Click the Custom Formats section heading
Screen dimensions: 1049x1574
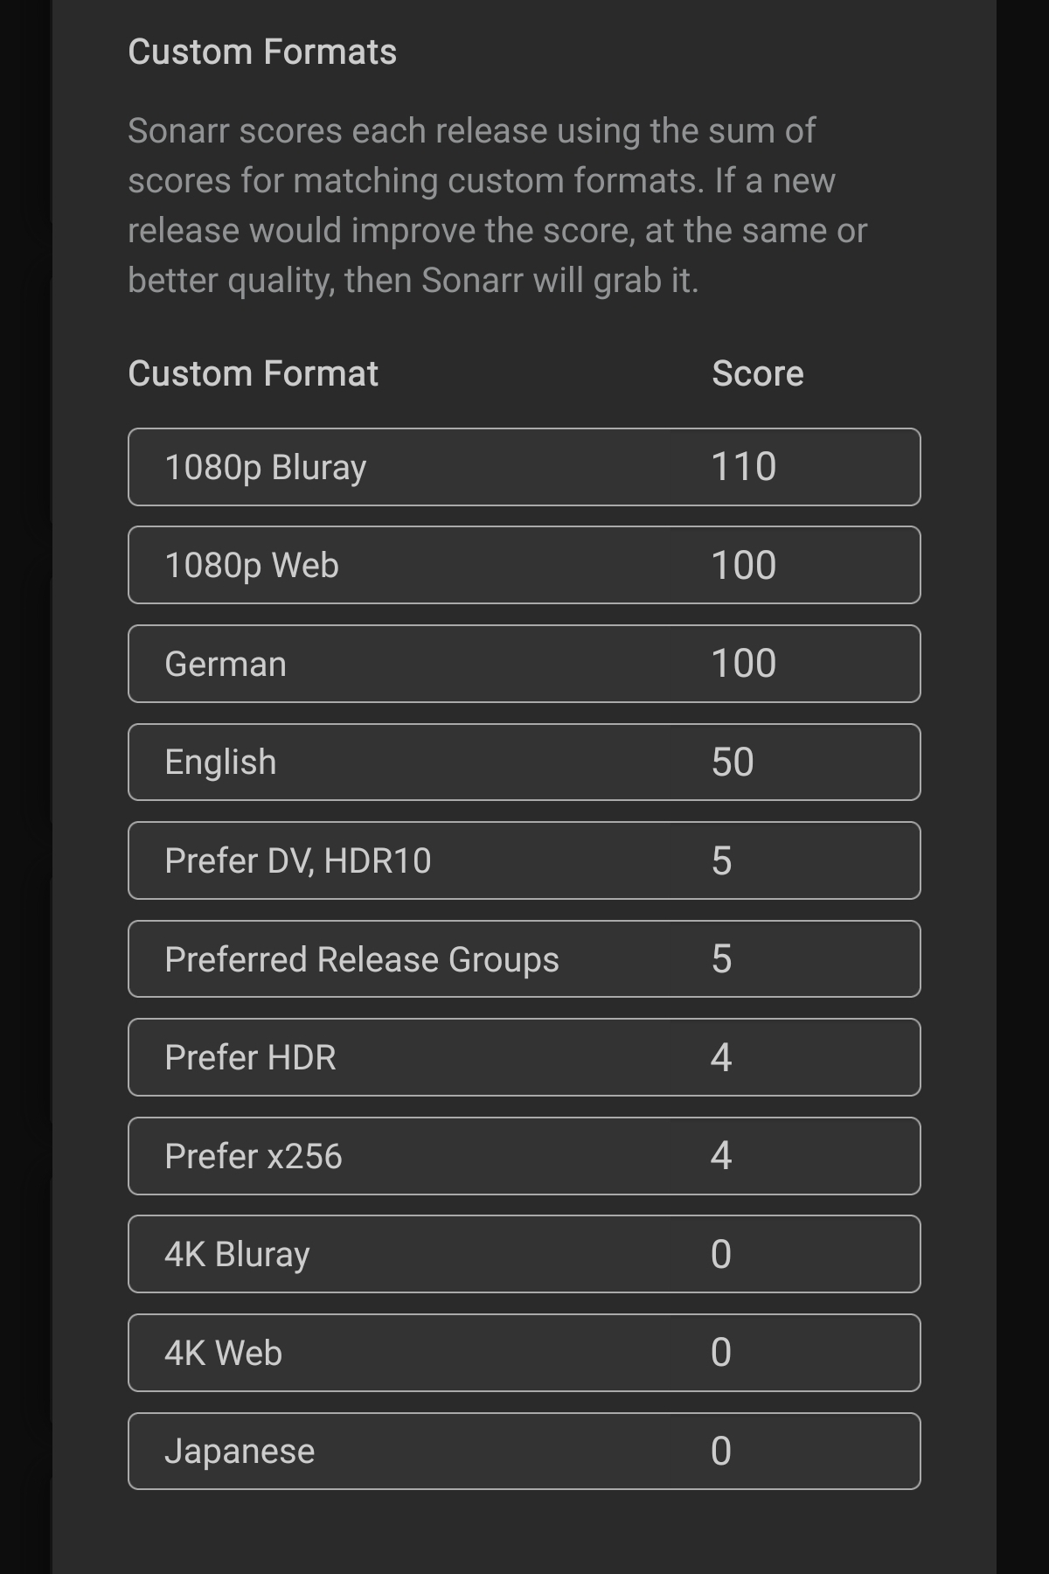[x=262, y=52]
